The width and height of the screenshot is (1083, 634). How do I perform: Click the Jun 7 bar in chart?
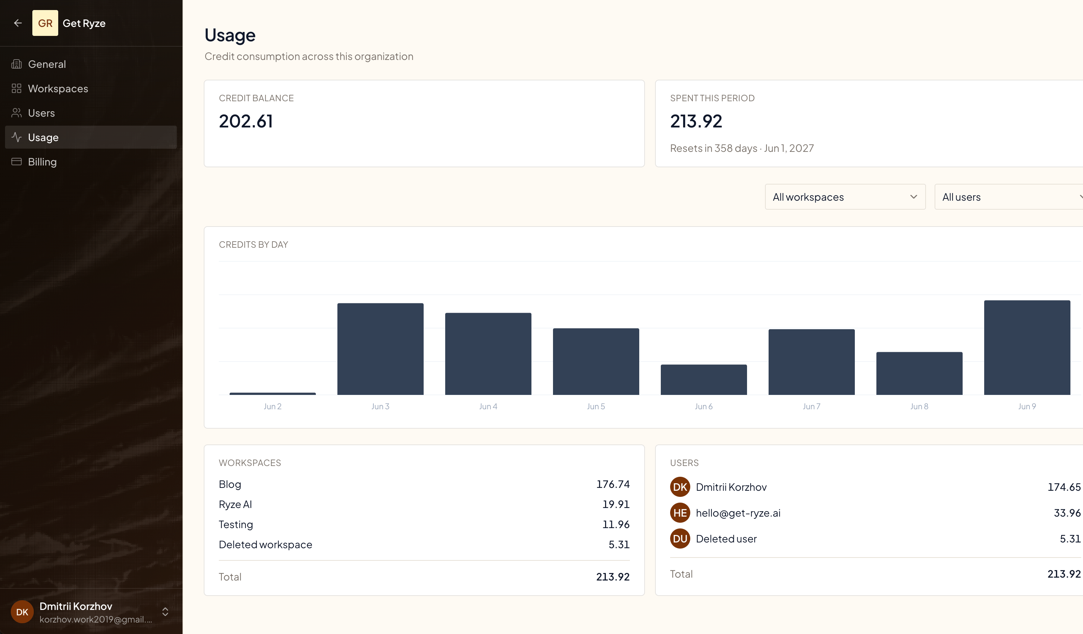[811, 362]
